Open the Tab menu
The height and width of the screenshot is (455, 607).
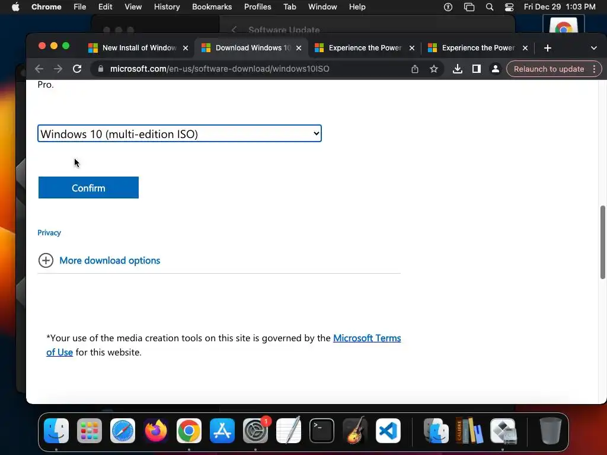click(289, 7)
